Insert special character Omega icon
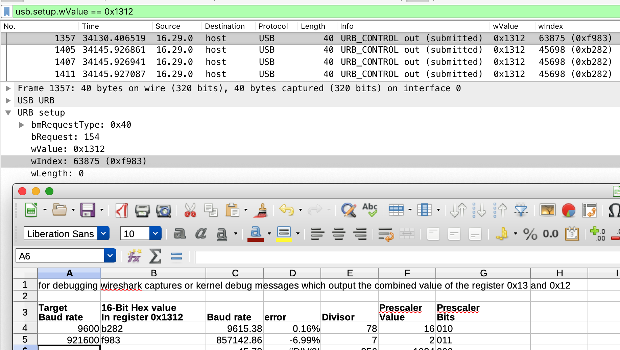Screen dimensions: 620x350 click(x=614, y=210)
